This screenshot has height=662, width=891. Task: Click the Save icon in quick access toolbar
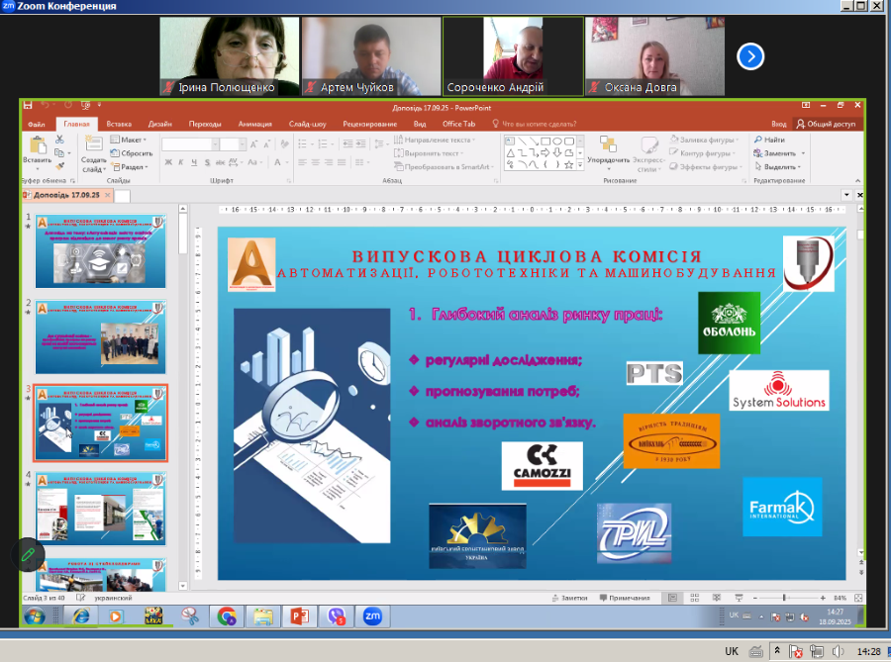click(x=29, y=105)
